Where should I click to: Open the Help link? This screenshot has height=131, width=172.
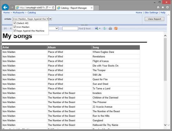[x=163, y=13]
